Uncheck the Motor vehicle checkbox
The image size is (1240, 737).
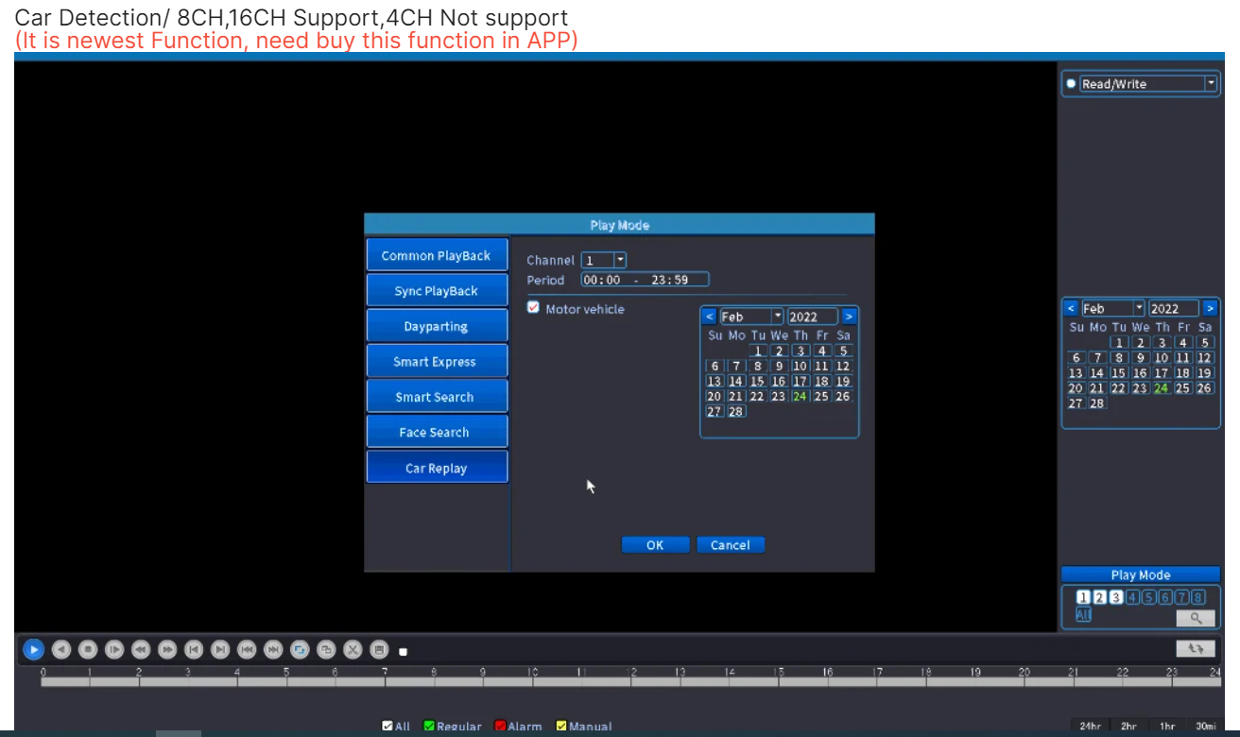[x=533, y=308]
